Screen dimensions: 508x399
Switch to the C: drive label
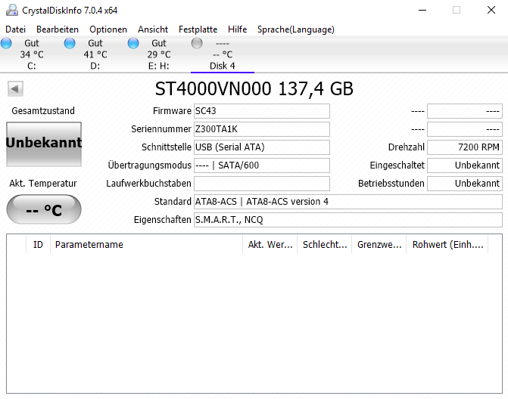click(32, 66)
